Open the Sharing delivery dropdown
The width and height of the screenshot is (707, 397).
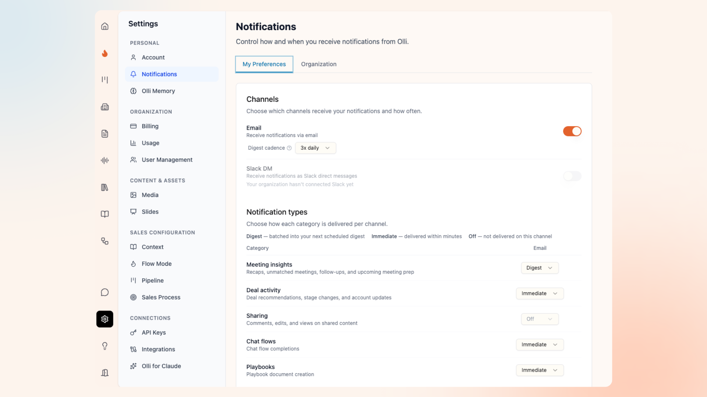click(539, 319)
